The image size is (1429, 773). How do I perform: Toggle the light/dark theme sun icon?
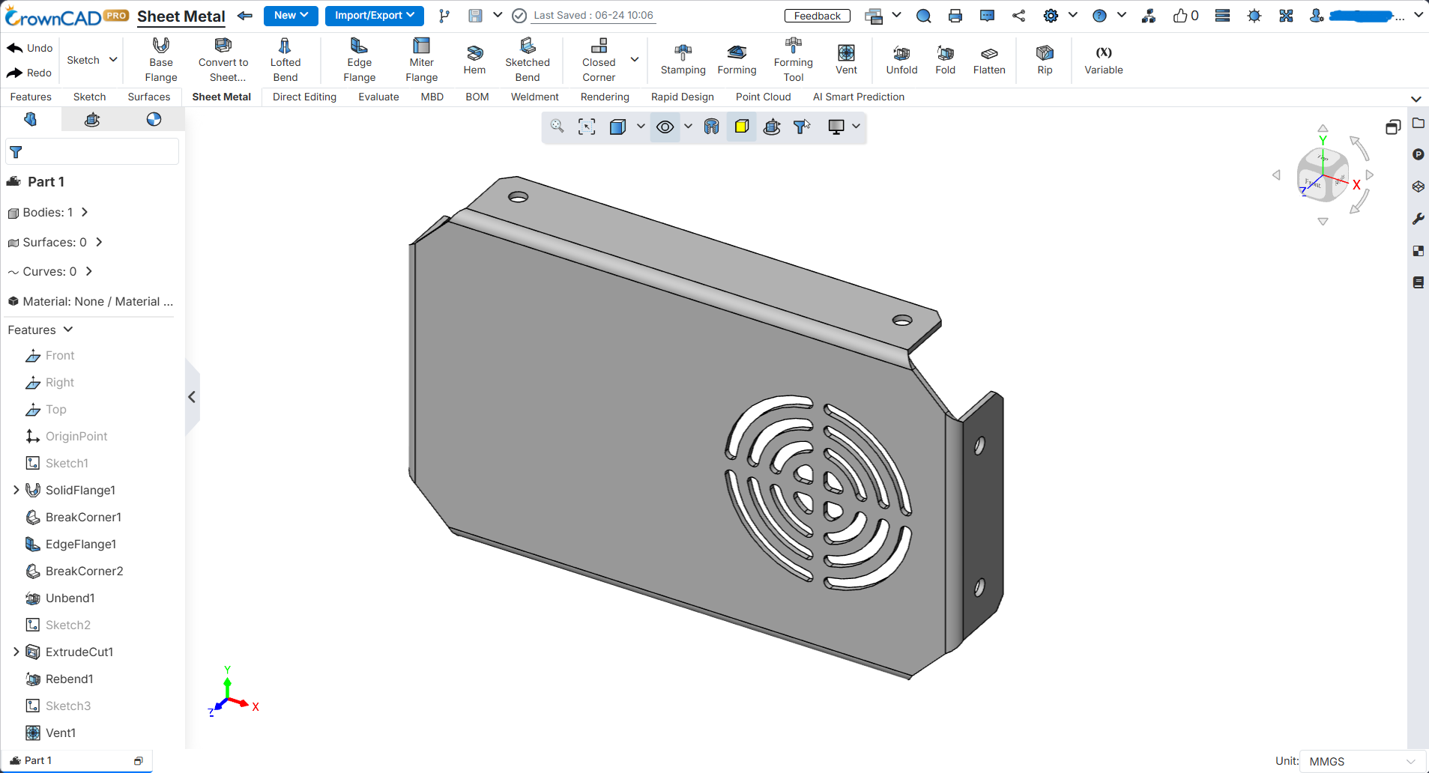click(1254, 16)
